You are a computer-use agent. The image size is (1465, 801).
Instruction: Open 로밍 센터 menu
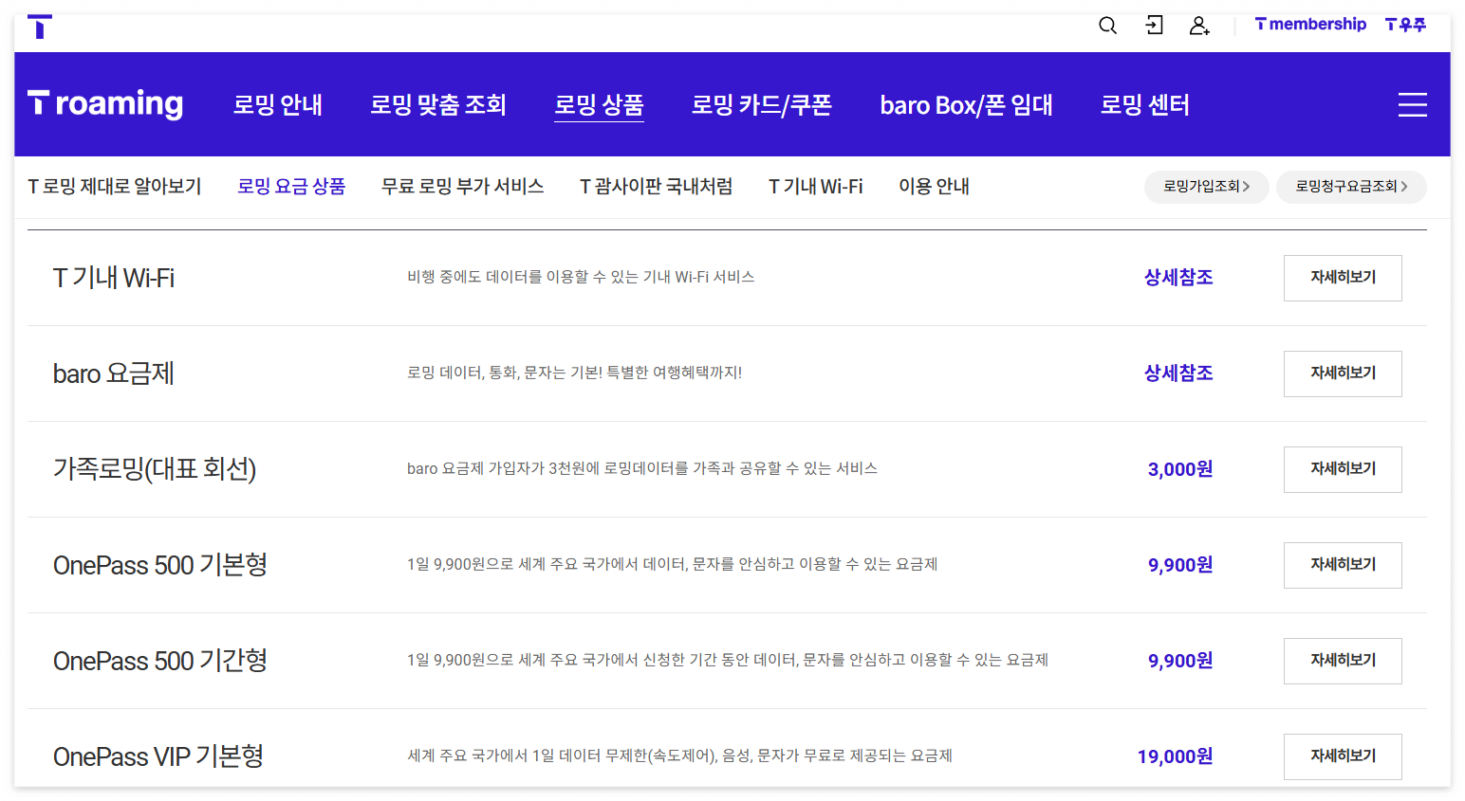tap(1145, 104)
